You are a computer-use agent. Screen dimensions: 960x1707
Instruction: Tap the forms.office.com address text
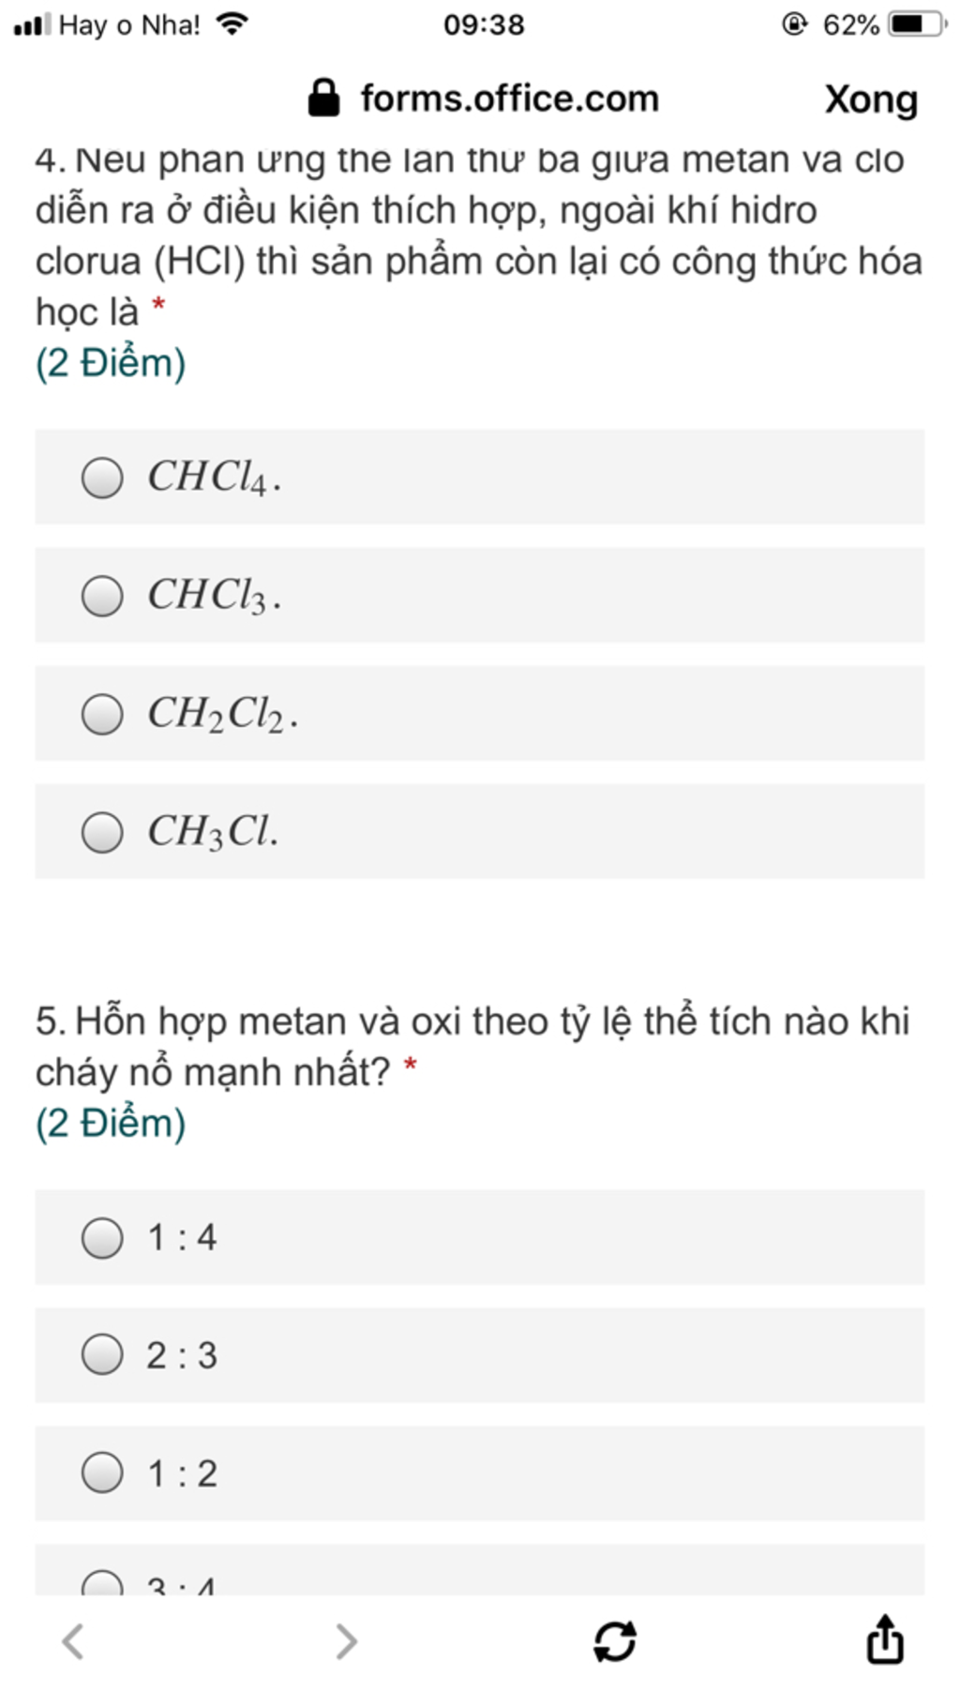pyautogui.click(x=510, y=98)
